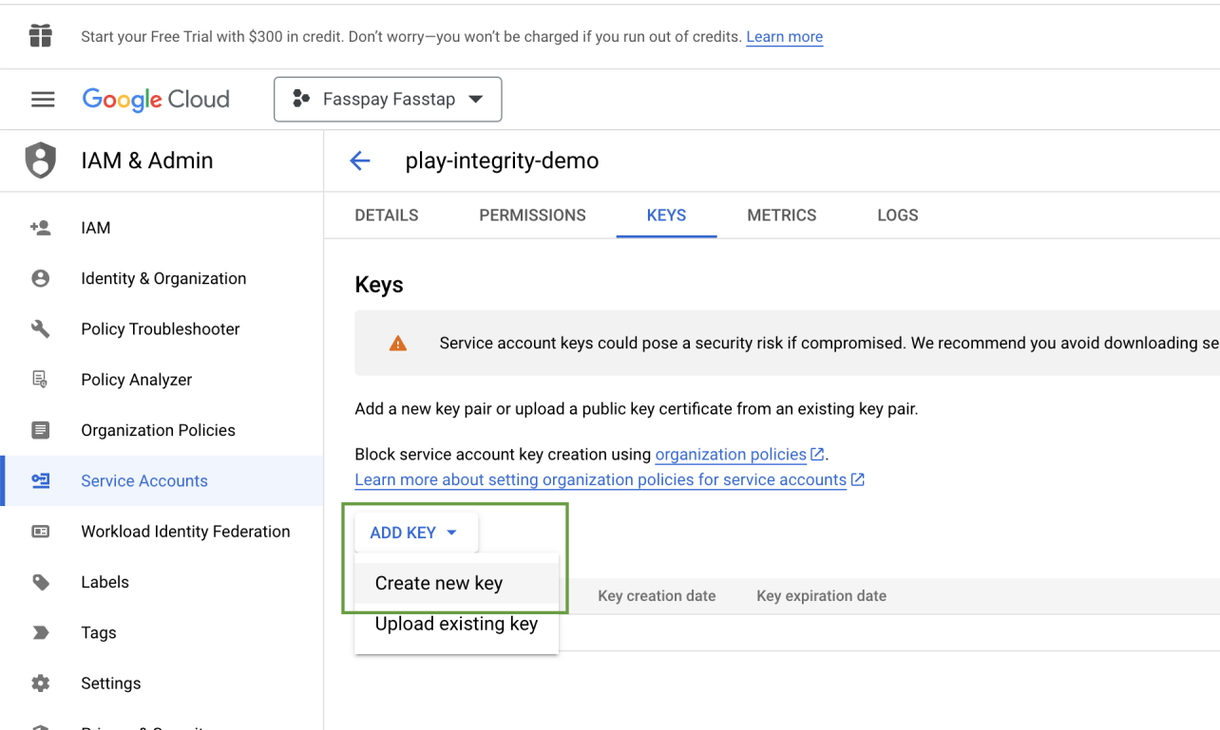Click the Organization Policies list icon

[40, 430]
